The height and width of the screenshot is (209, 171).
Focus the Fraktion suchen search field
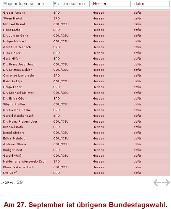(71, 4)
